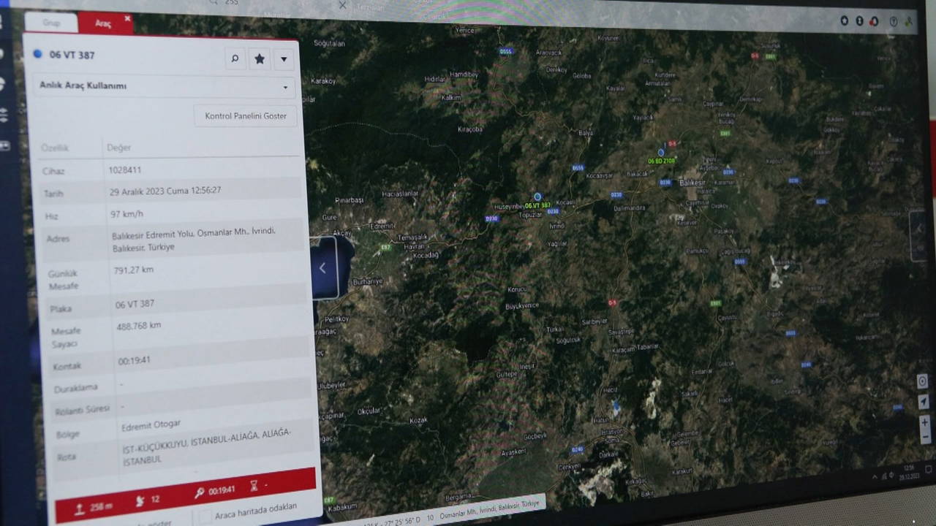Click the 06 VT 387 vehicle marker on map
936x526 pixels.
pos(537,197)
